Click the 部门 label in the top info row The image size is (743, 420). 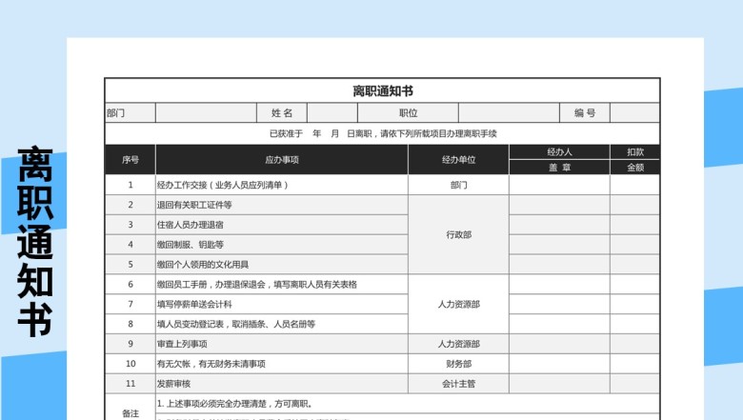115,112
